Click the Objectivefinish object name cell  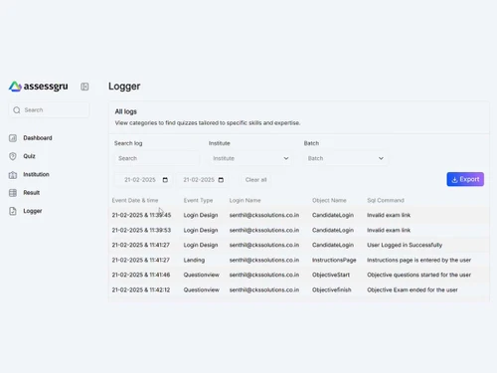pos(331,289)
